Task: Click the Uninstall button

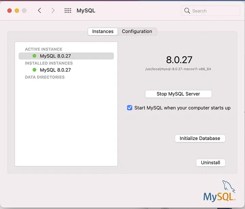Action: (x=211, y=163)
